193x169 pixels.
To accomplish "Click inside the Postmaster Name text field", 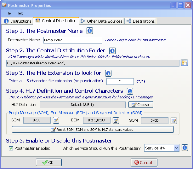I will pyautogui.click(x=72, y=40).
